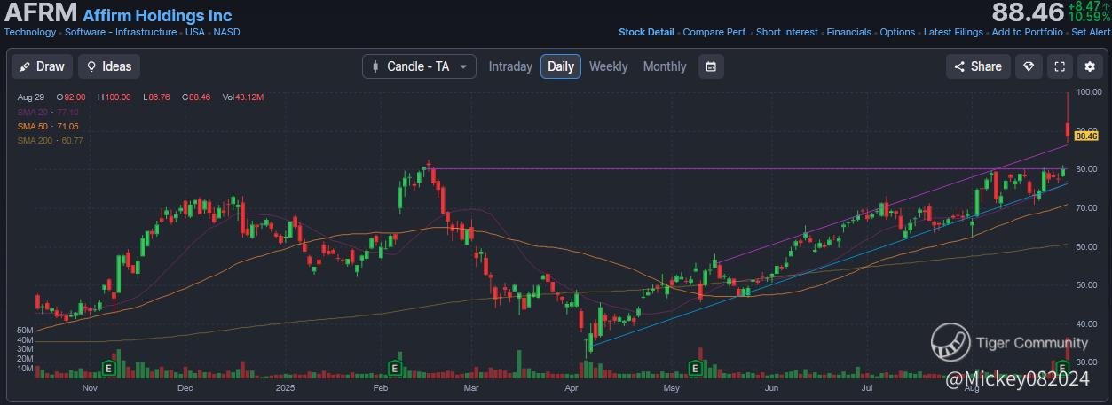
Task: Open the NASD exchange link
Action: click(x=227, y=32)
